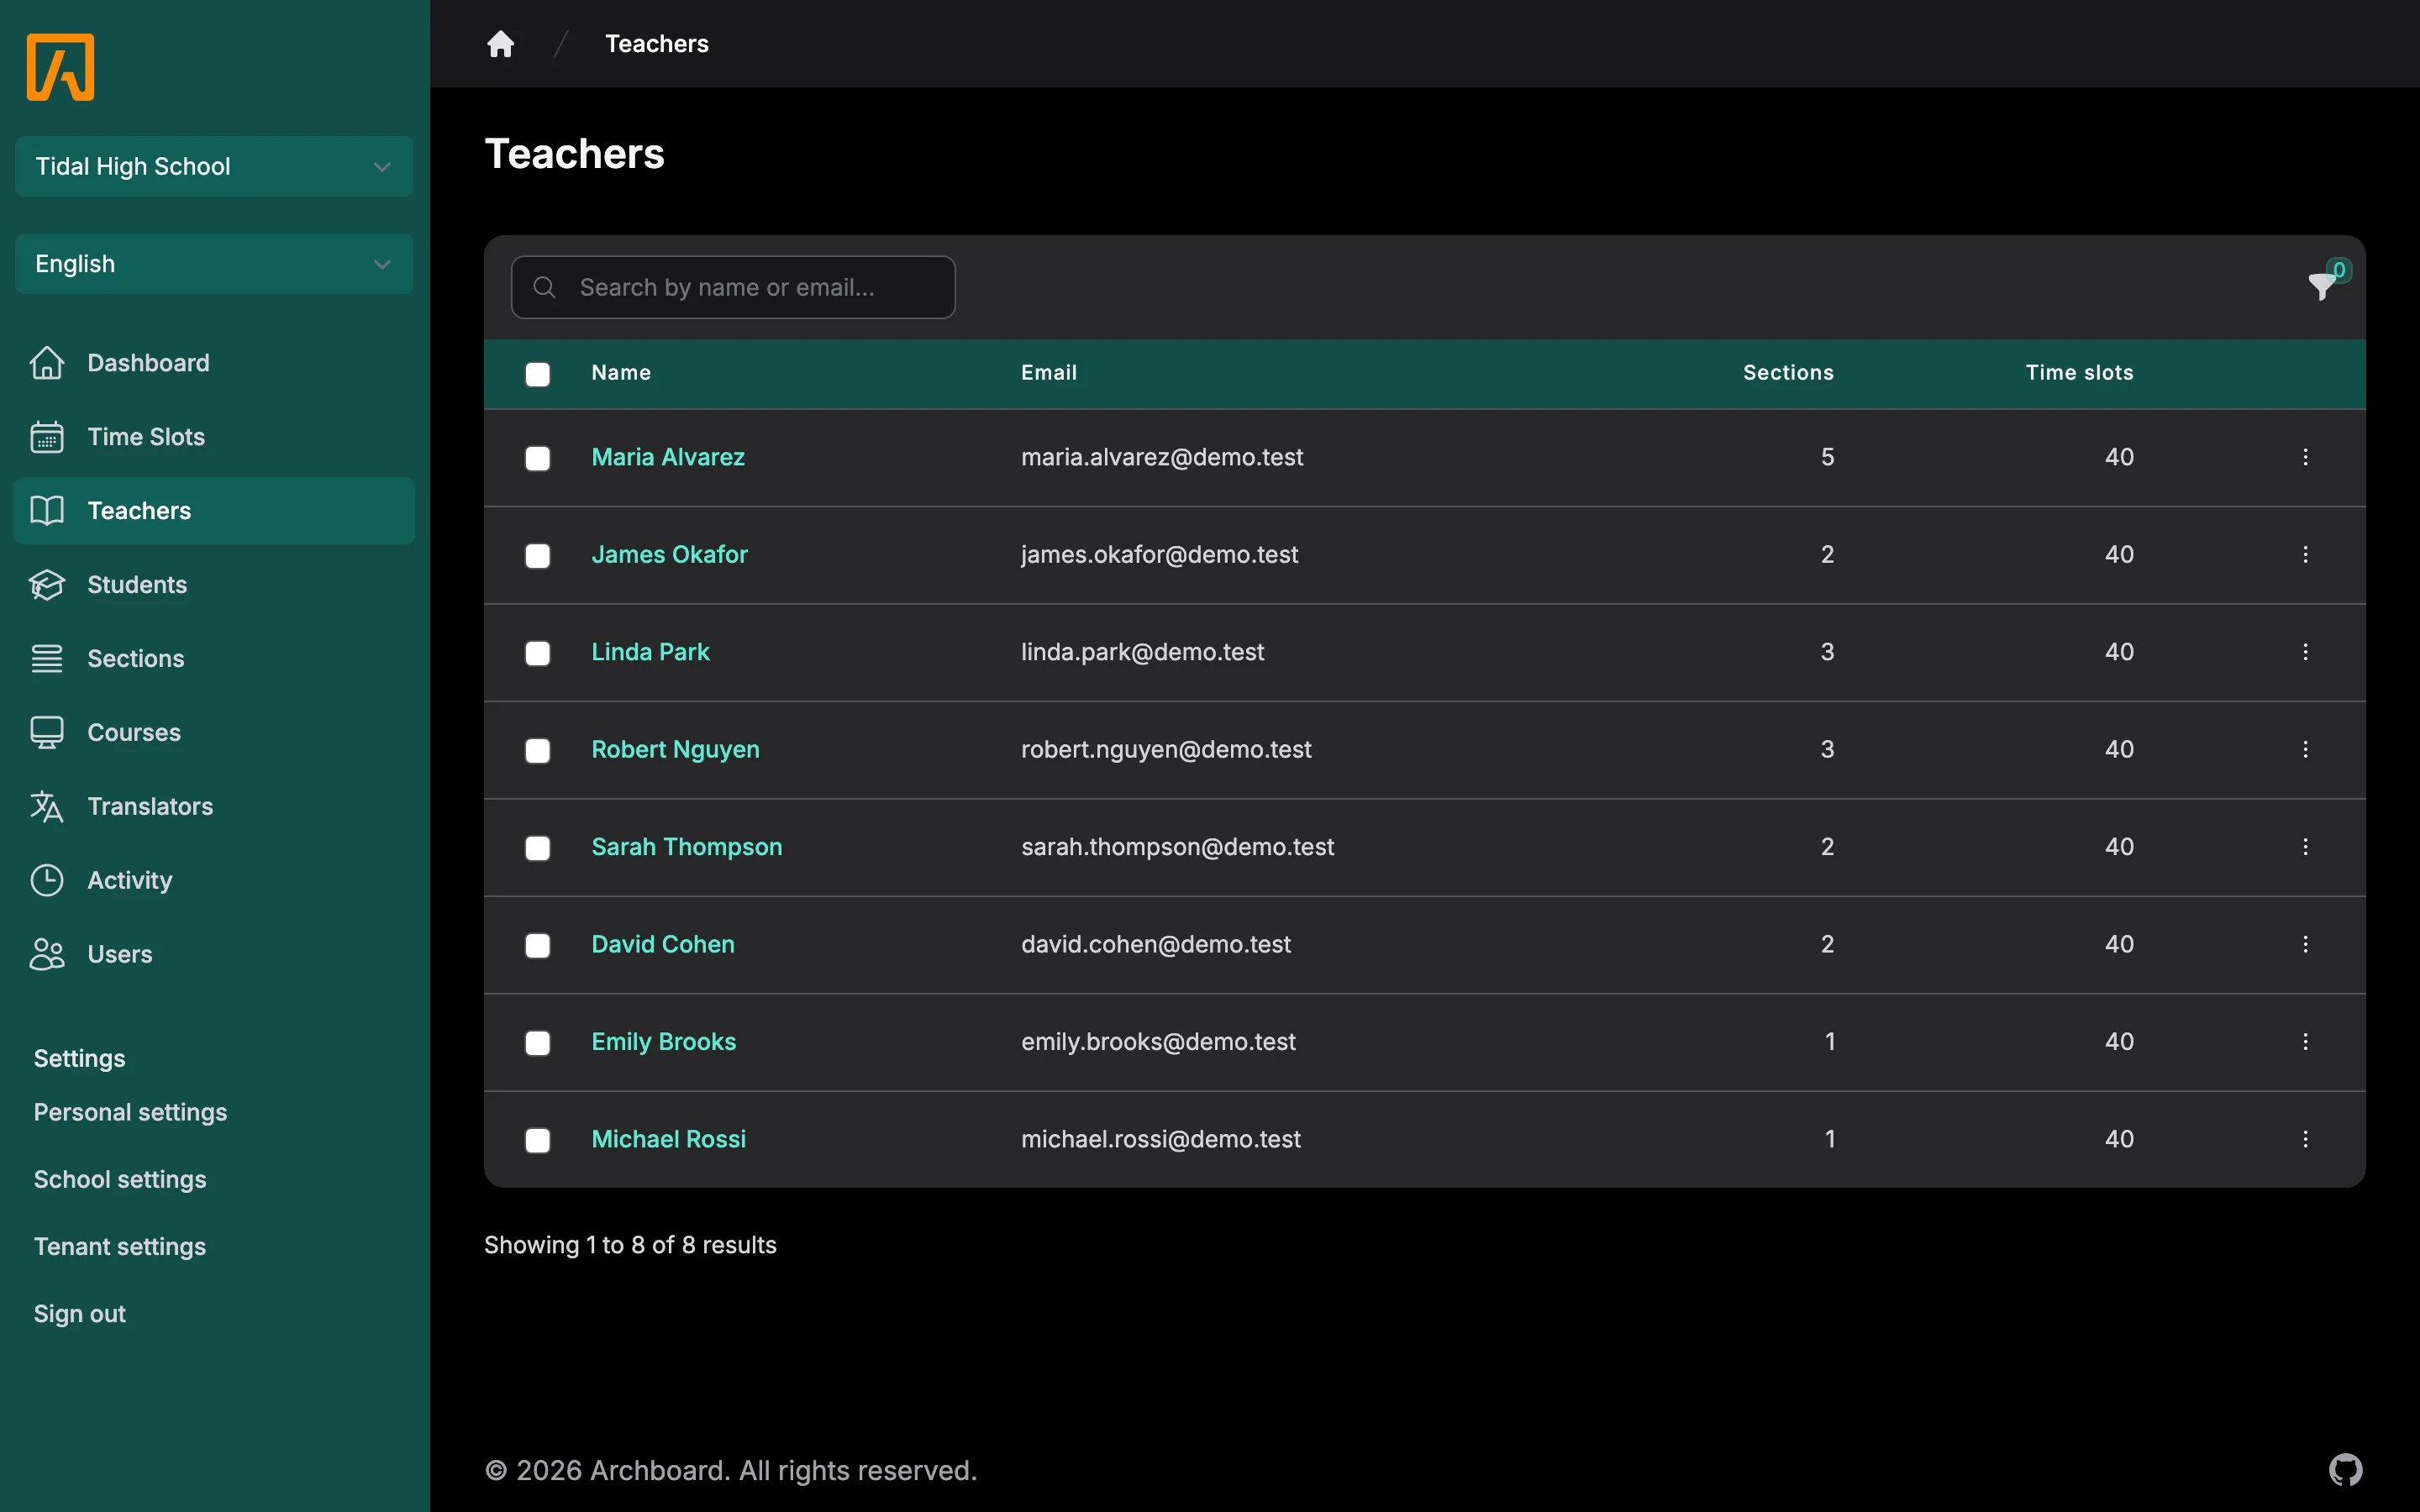The image size is (2420, 1512).
Task: Click the Sections list icon
Action: [x=47, y=659]
